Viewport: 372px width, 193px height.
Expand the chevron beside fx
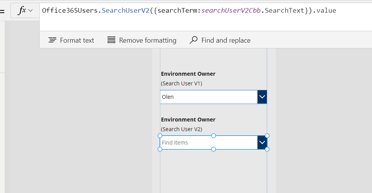pos(31,11)
